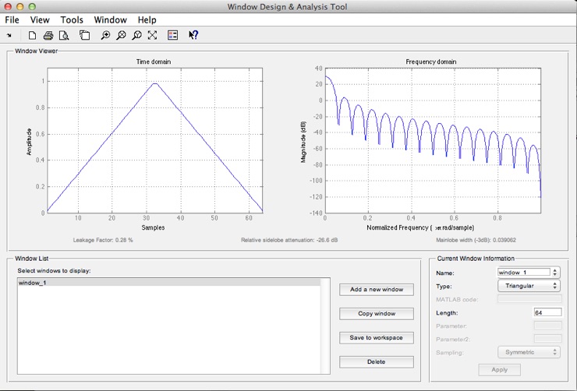Click the Copy window button
The width and height of the screenshot is (577, 391).
click(377, 314)
